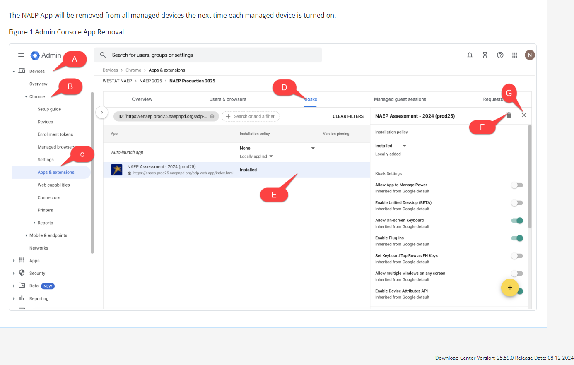
Task: Open the Google apps grid
Action: (x=515, y=55)
